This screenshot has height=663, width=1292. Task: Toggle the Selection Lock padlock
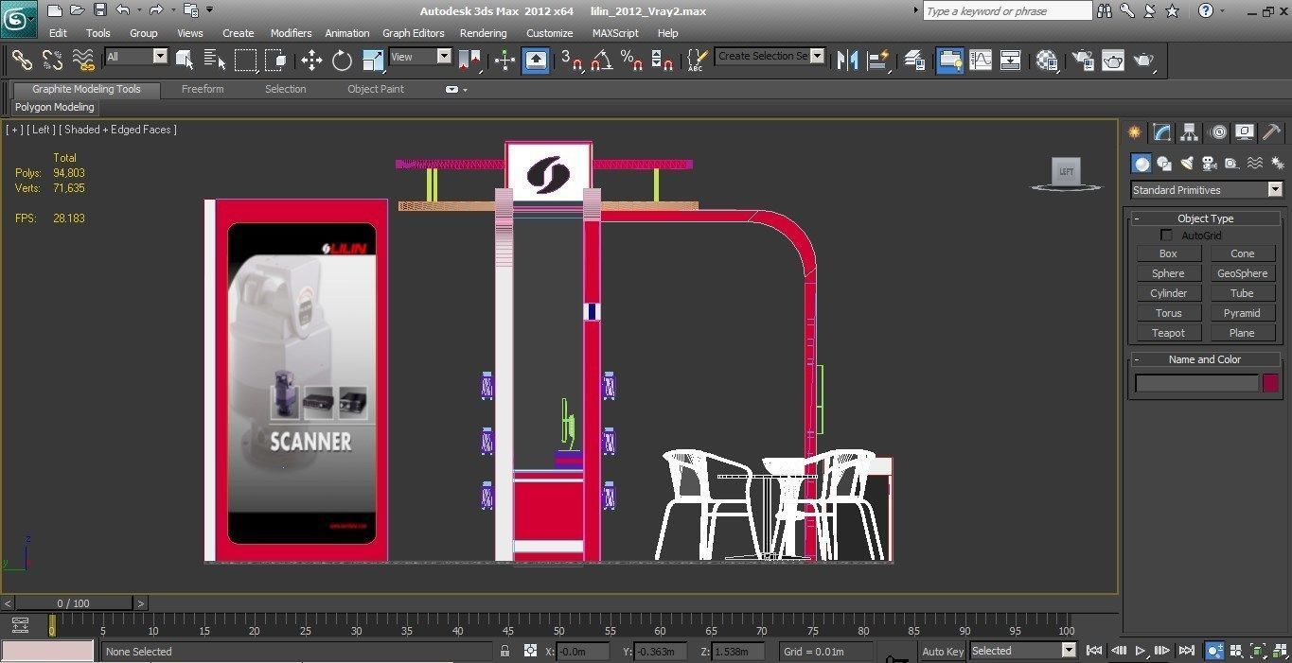[505, 651]
